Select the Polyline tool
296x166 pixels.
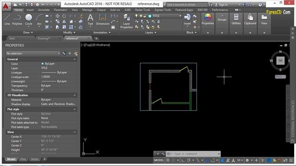coord(17,19)
